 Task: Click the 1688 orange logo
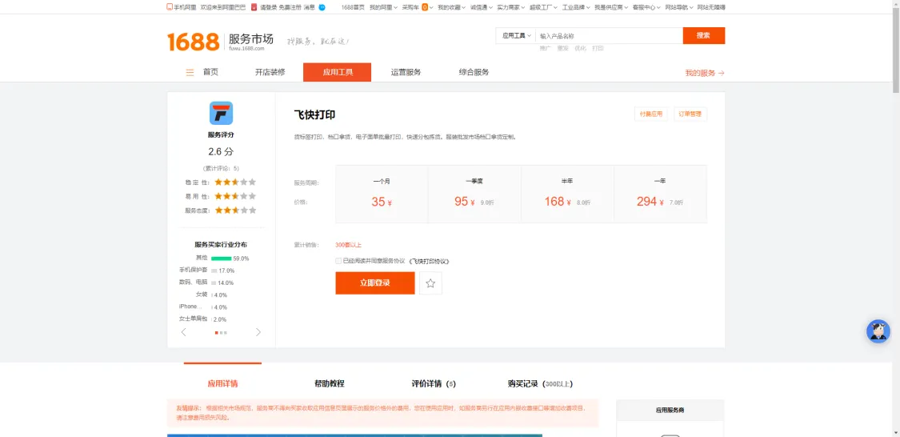(x=194, y=42)
